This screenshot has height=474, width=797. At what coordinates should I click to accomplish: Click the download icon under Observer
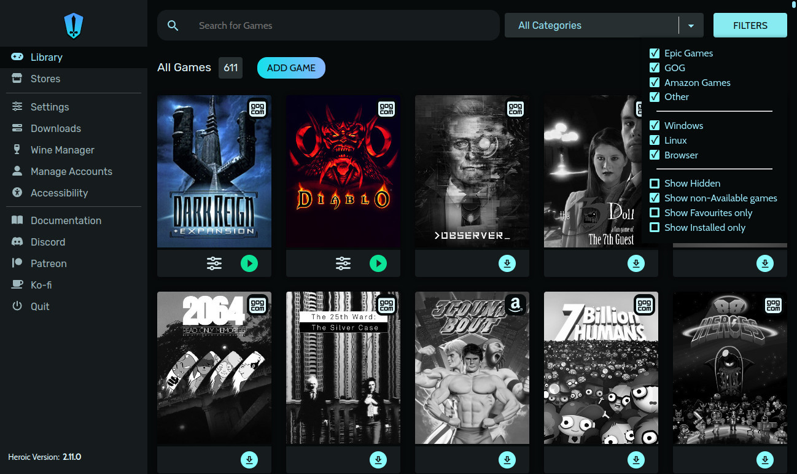click(x=507, y=263)
